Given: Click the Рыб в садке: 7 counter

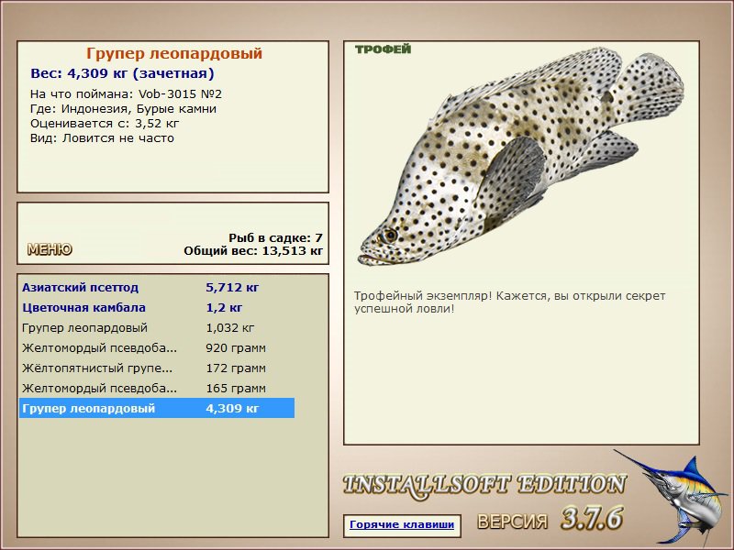Looking at the screenshot, I should click(x=276, y=237).
